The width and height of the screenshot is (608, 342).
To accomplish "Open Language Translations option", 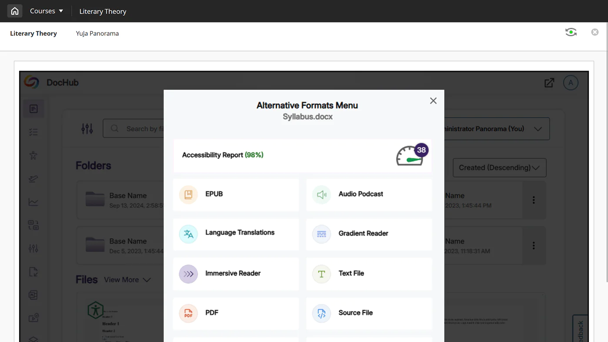I will (x=236, y=233).
